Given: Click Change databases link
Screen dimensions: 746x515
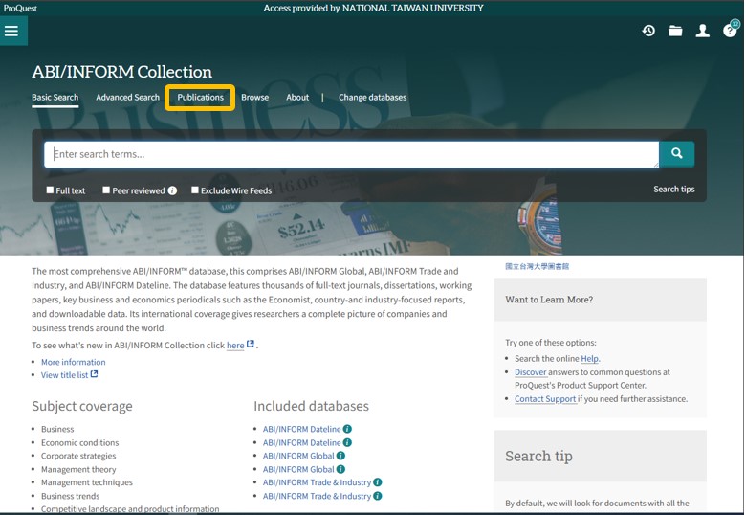Looking at the screenshot, I should click(x=372, y=98).
